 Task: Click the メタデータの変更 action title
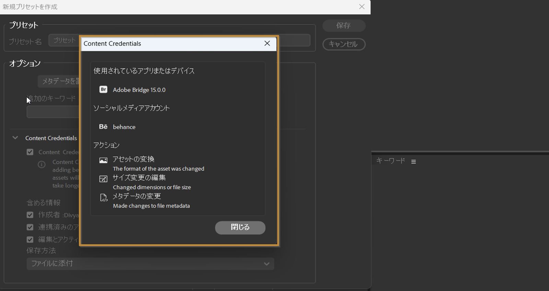click(137, 196)
